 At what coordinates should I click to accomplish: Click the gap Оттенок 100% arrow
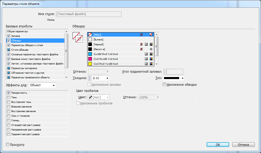[158, 97]
